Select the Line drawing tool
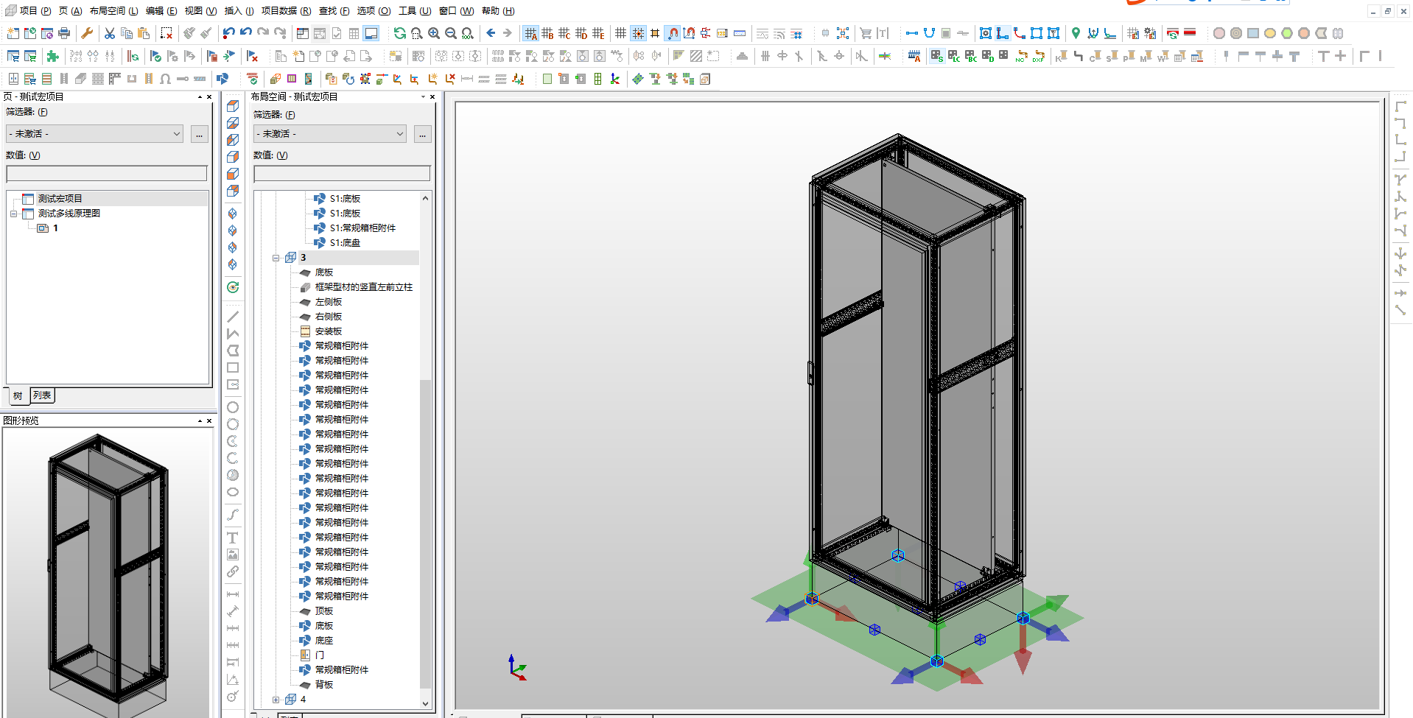This screenshot has height=718, width=1413. (x=233, y=317)
